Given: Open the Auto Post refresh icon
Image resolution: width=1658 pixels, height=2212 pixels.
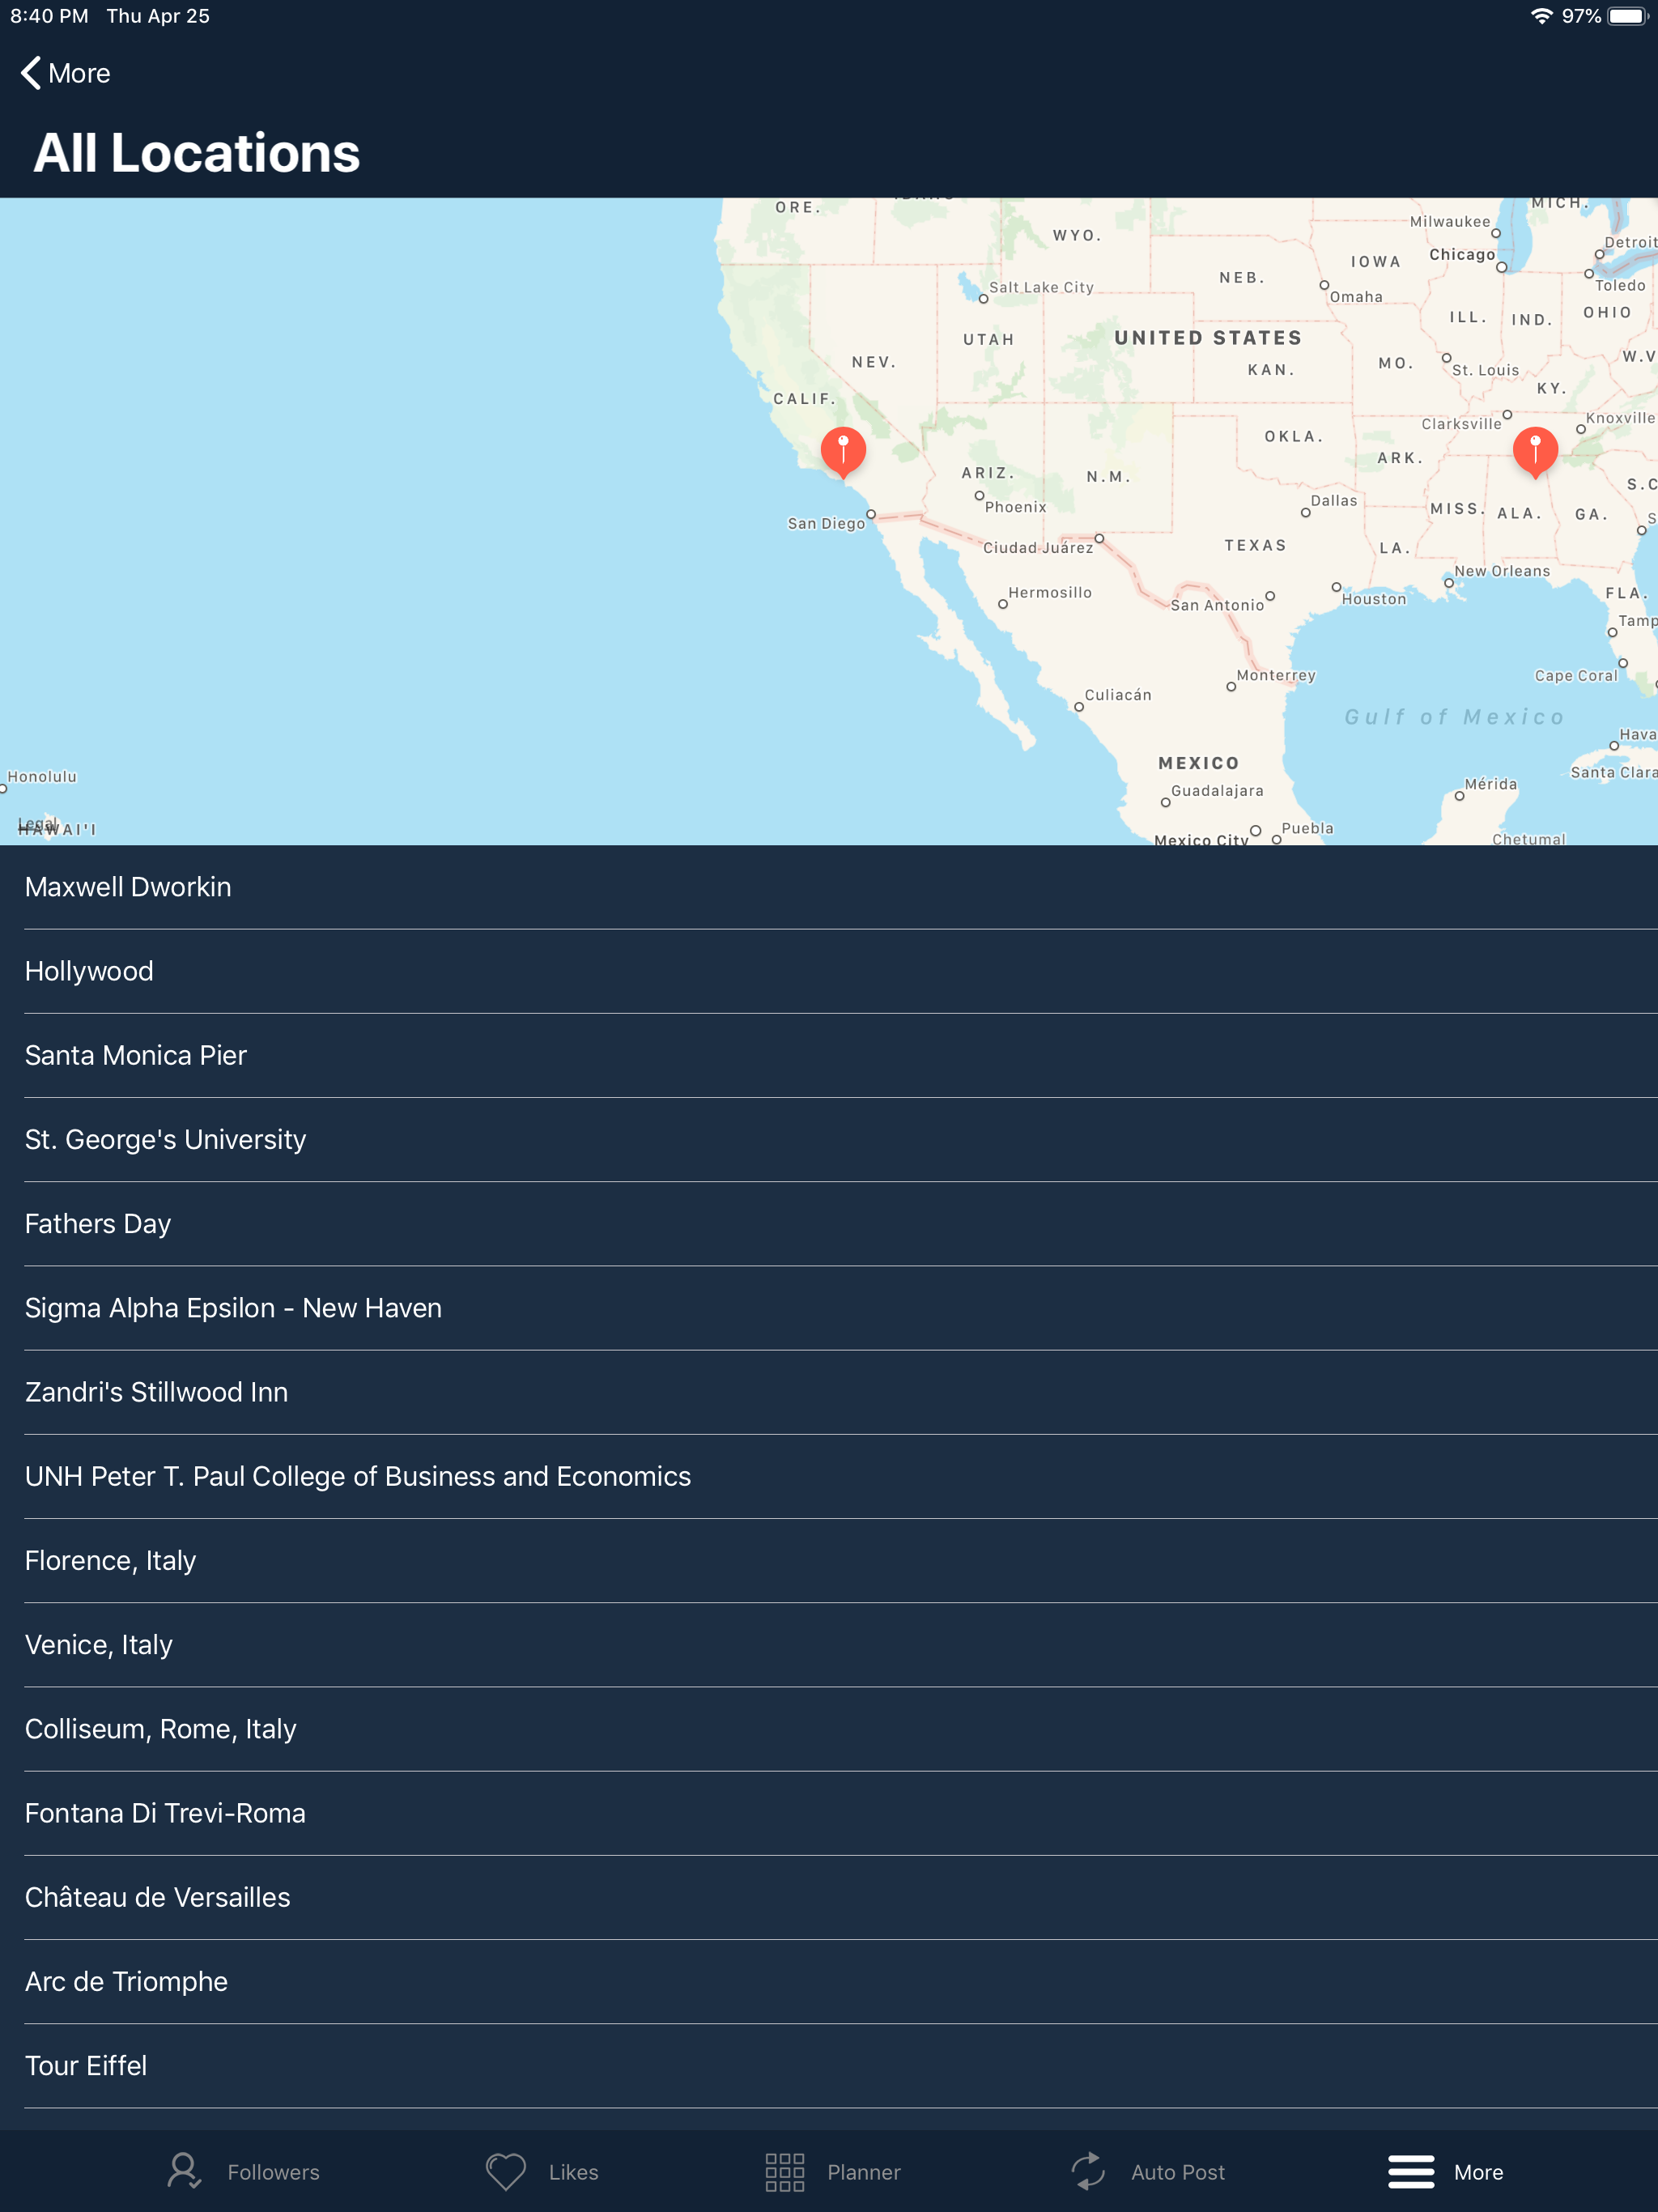Looking at the screenshot, I should [1088, 2171].
